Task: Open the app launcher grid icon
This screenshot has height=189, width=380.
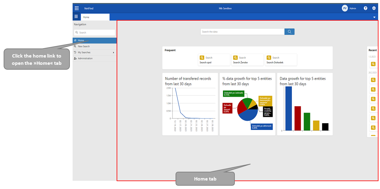Action: pos(77,8)
